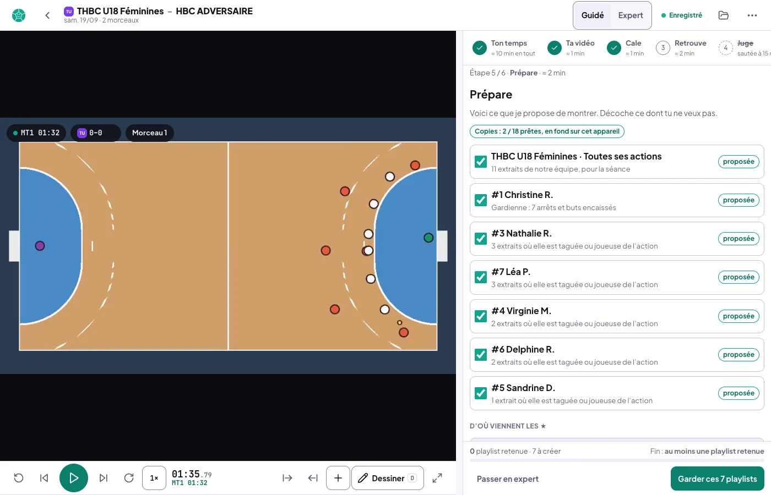This screenshot has height=495, width=771.
Task: Click the Copies 2/18 prêtes status pill
Action: click(x=547, y=131)
